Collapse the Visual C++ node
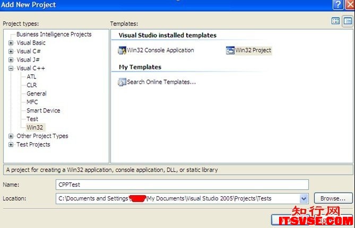355x228 pixels. click(11, 68)
